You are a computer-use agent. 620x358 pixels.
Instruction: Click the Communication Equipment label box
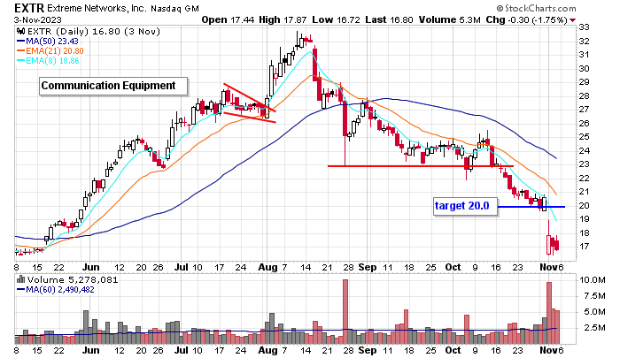point(113,86)
